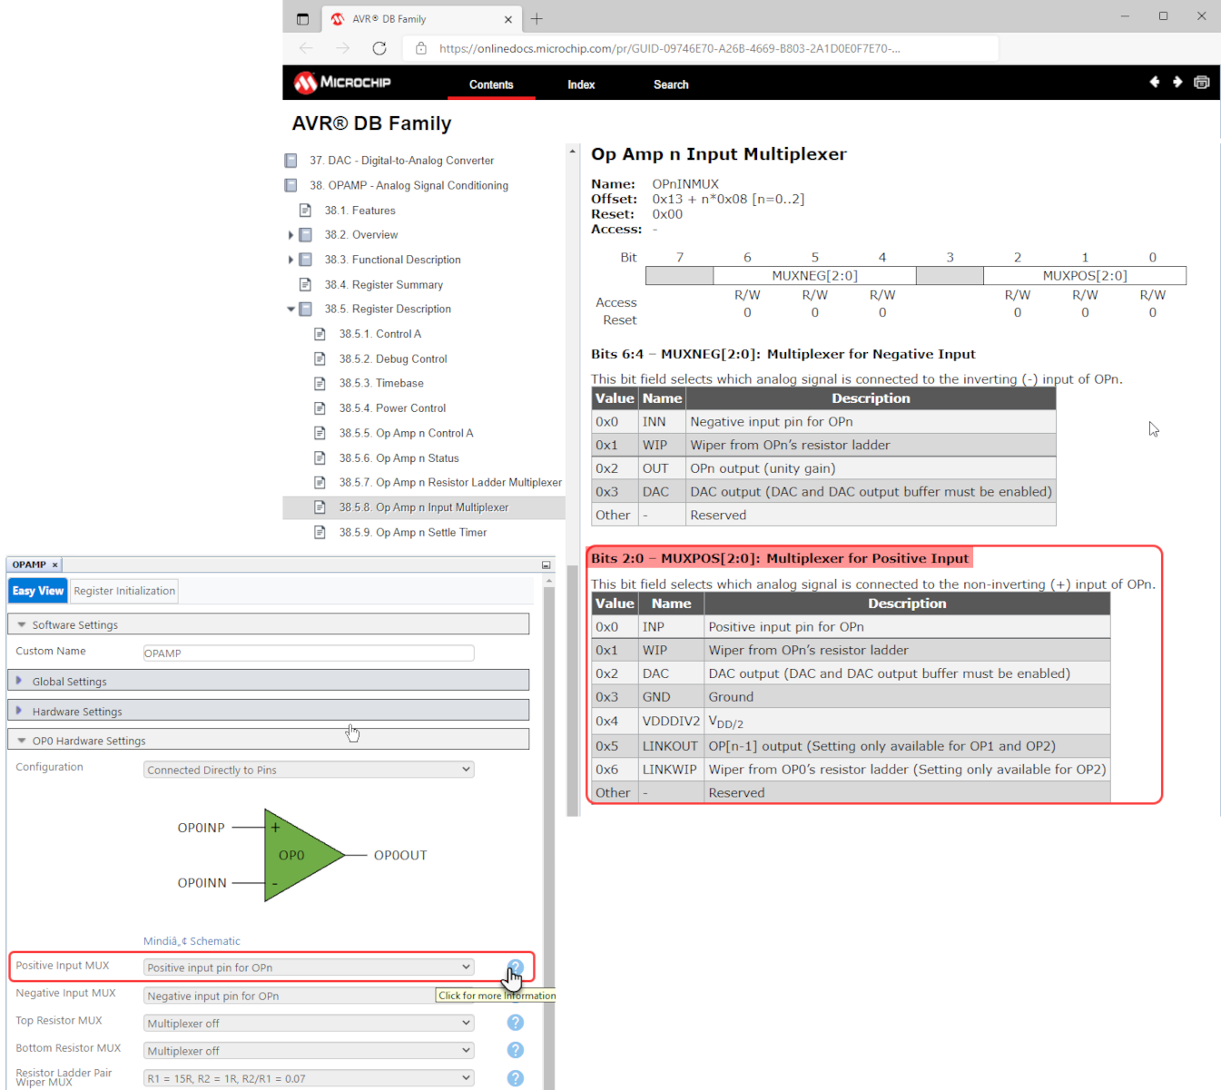The width and height of the screenshot is (1221, 1090).
Task: Open the Positive Input MUX dropdown
Action: tap(309, 967)
